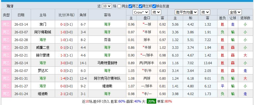
Task: Click 单率 80% value in summary
Action: coord(168,101)
